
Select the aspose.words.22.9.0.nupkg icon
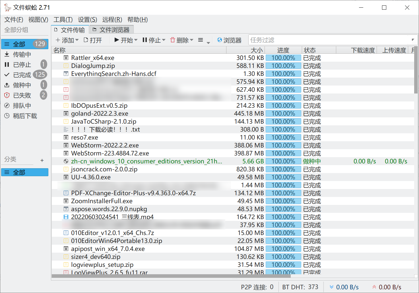[x=66, y=209]
